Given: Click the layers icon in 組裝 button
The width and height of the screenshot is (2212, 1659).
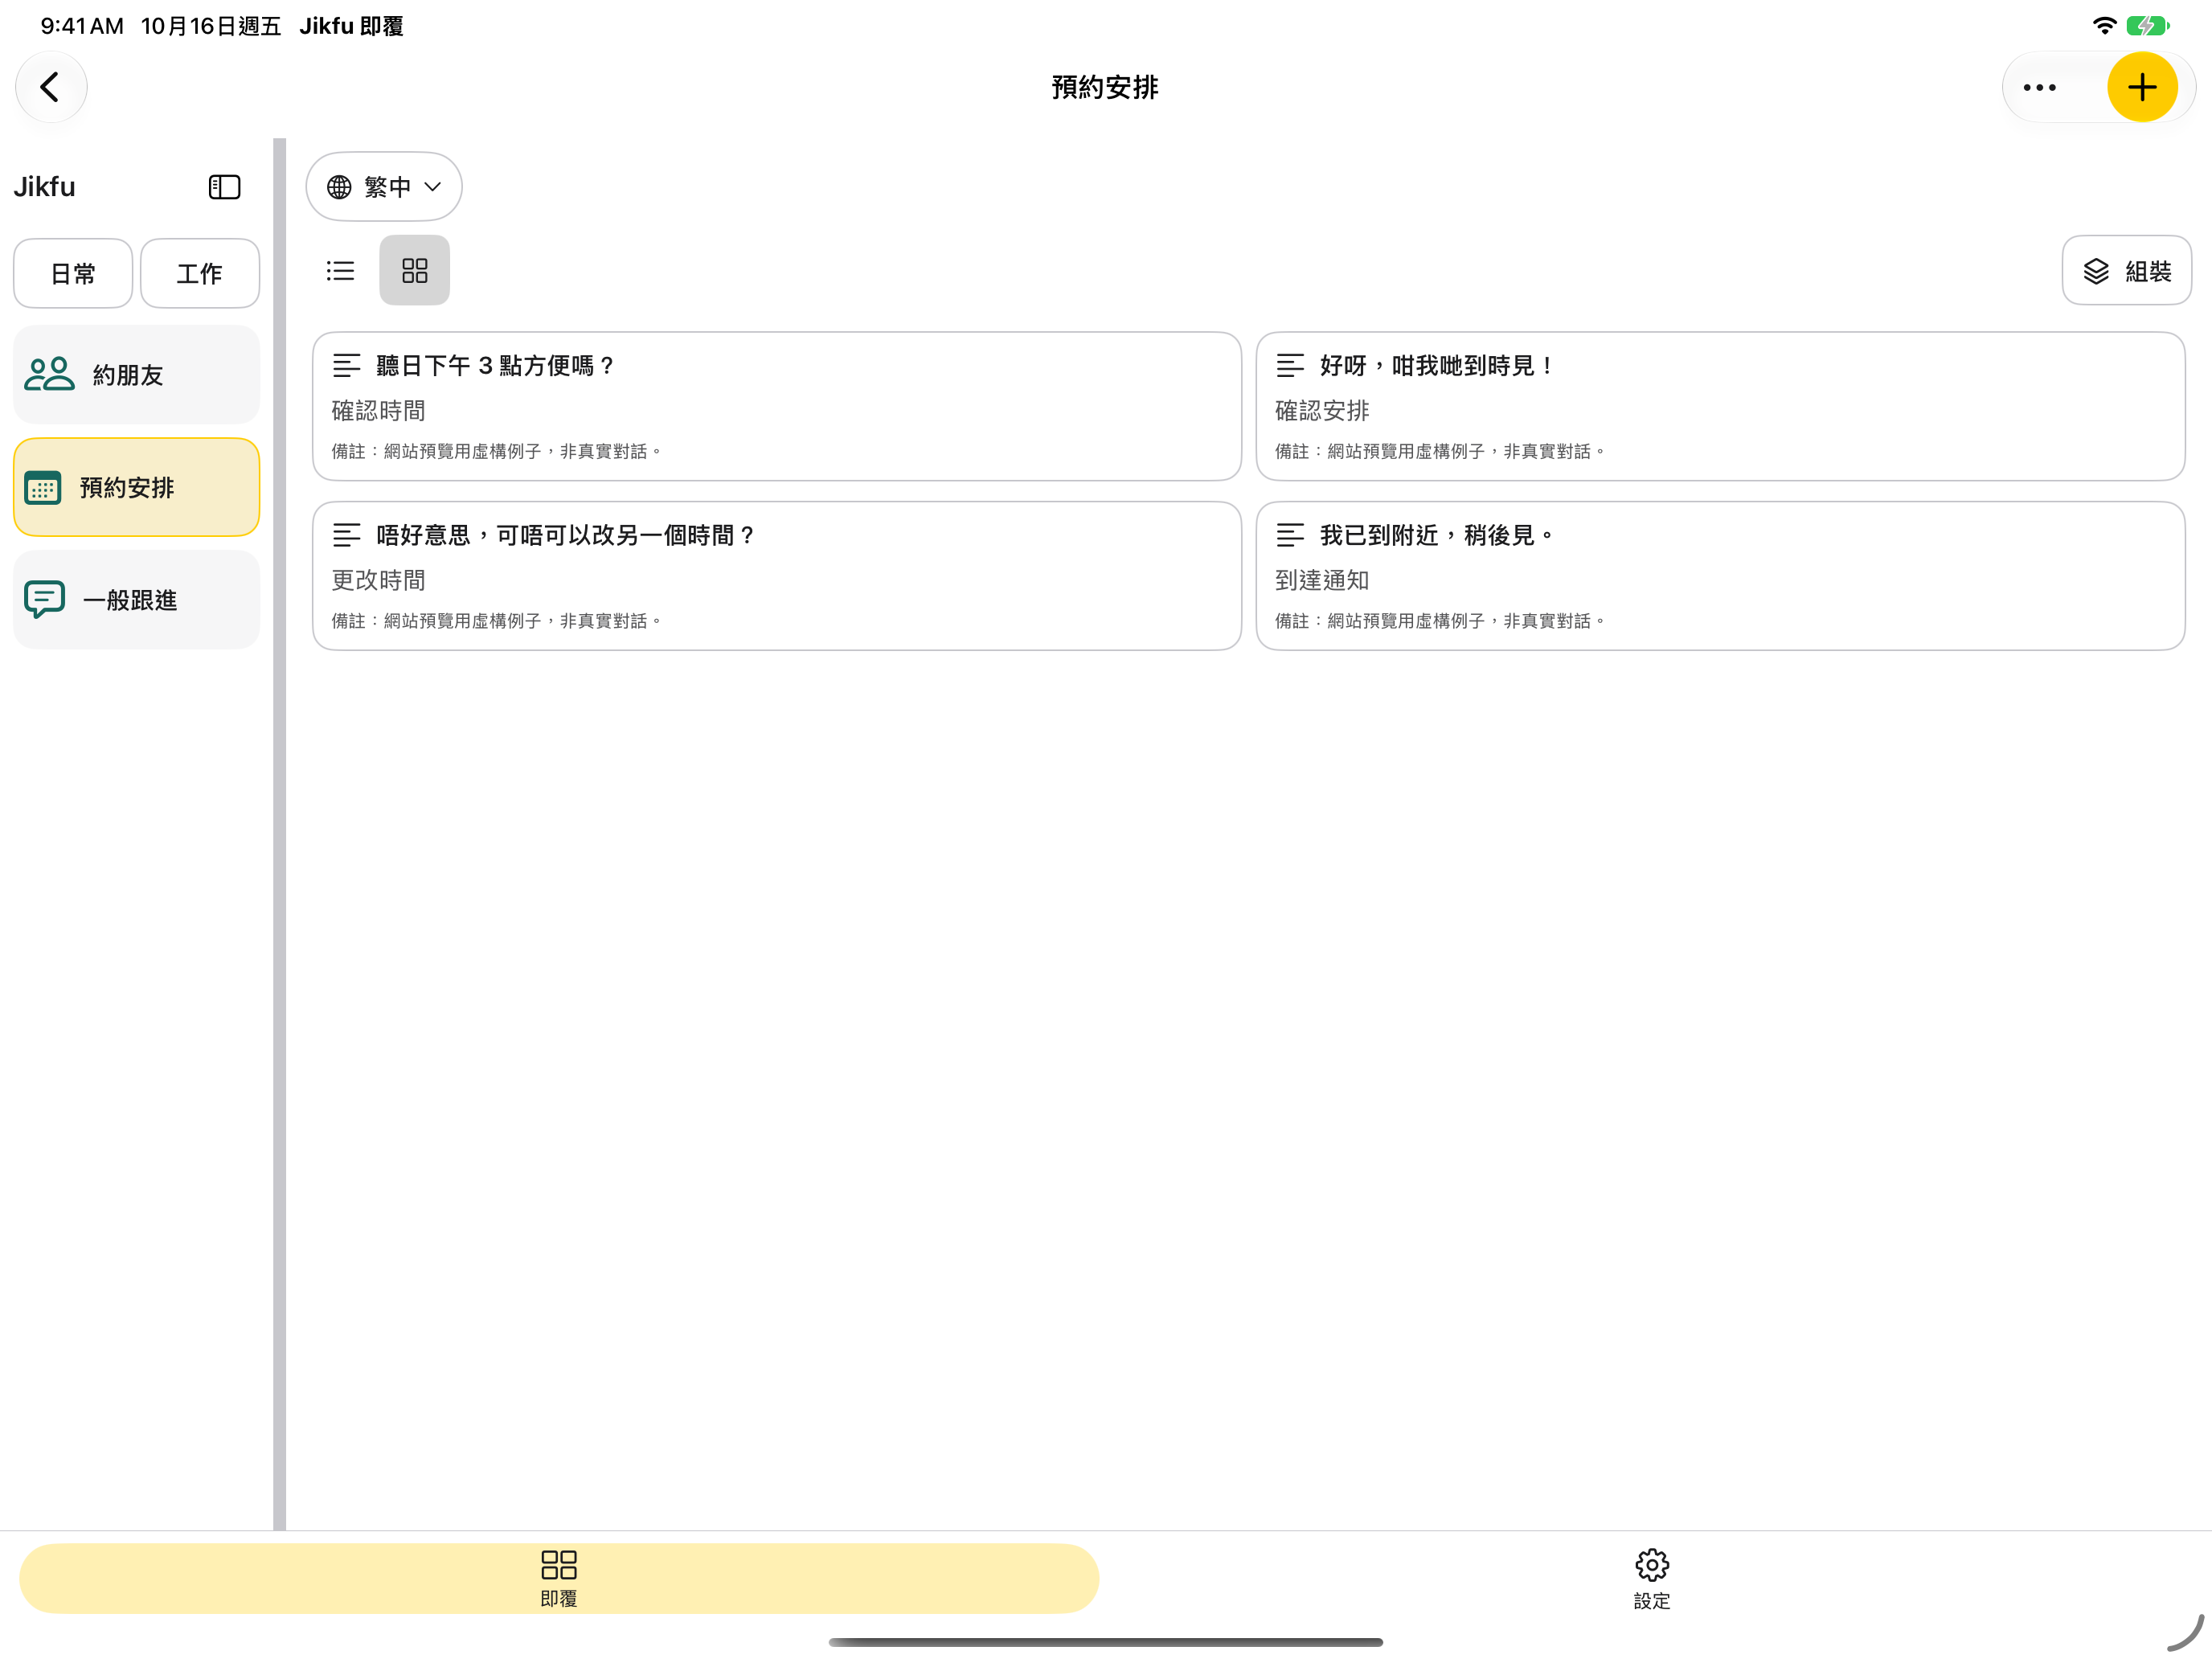Looking at the screenshot, I should 2096,271.
